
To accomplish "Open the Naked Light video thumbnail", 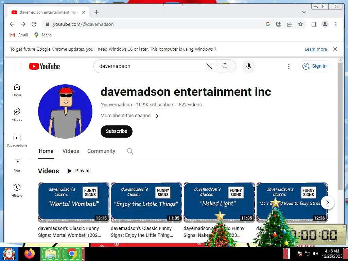I will pyautogui.click(x=219, y=202).
